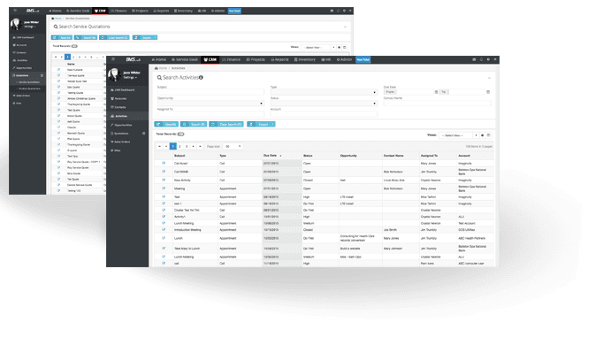Image resolution: width=603 pixels, height=338 pixels.
Task: Open Product Quotations in back window sidebar
Action: point(29,88)
